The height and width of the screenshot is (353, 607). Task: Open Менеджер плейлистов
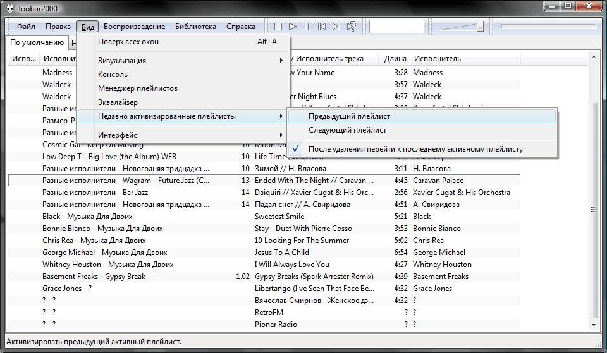[x=183, y=88]
